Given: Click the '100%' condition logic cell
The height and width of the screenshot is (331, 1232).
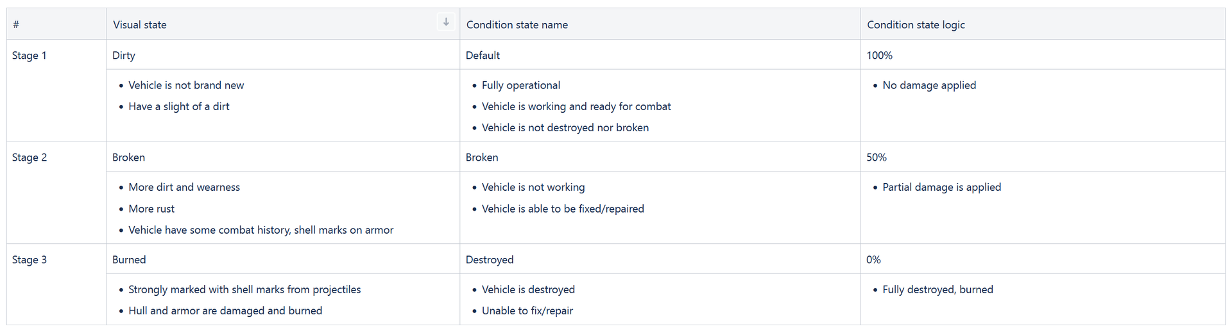Looking at the screenshot, I should [x=879, y=56].
